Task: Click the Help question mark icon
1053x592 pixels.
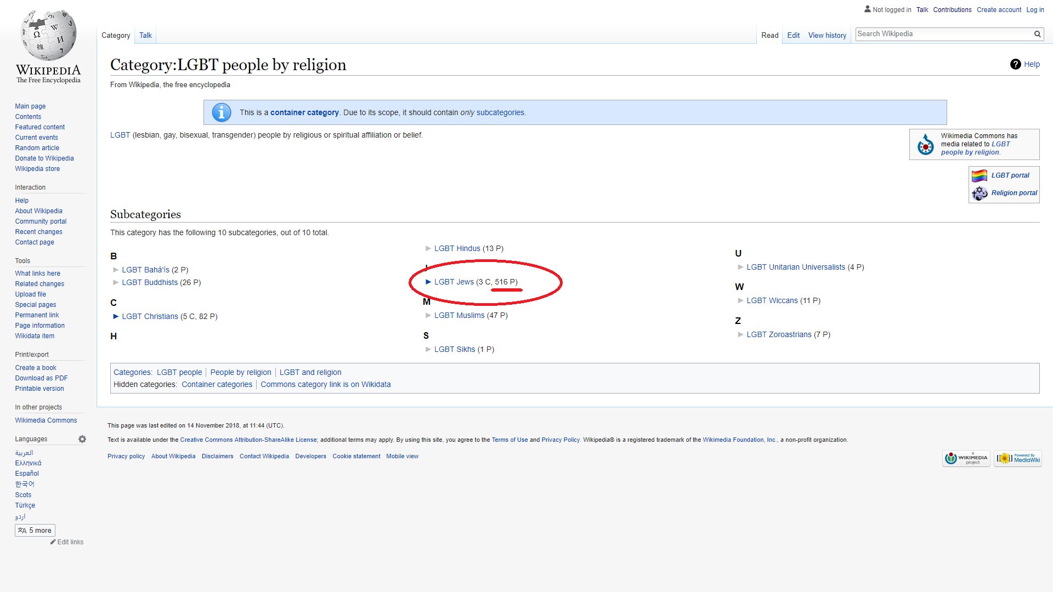Action: pos(1015,64)
